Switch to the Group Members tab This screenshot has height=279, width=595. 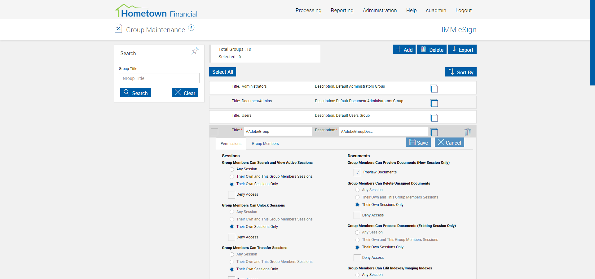pyautogui.click(x=265, y=144)
